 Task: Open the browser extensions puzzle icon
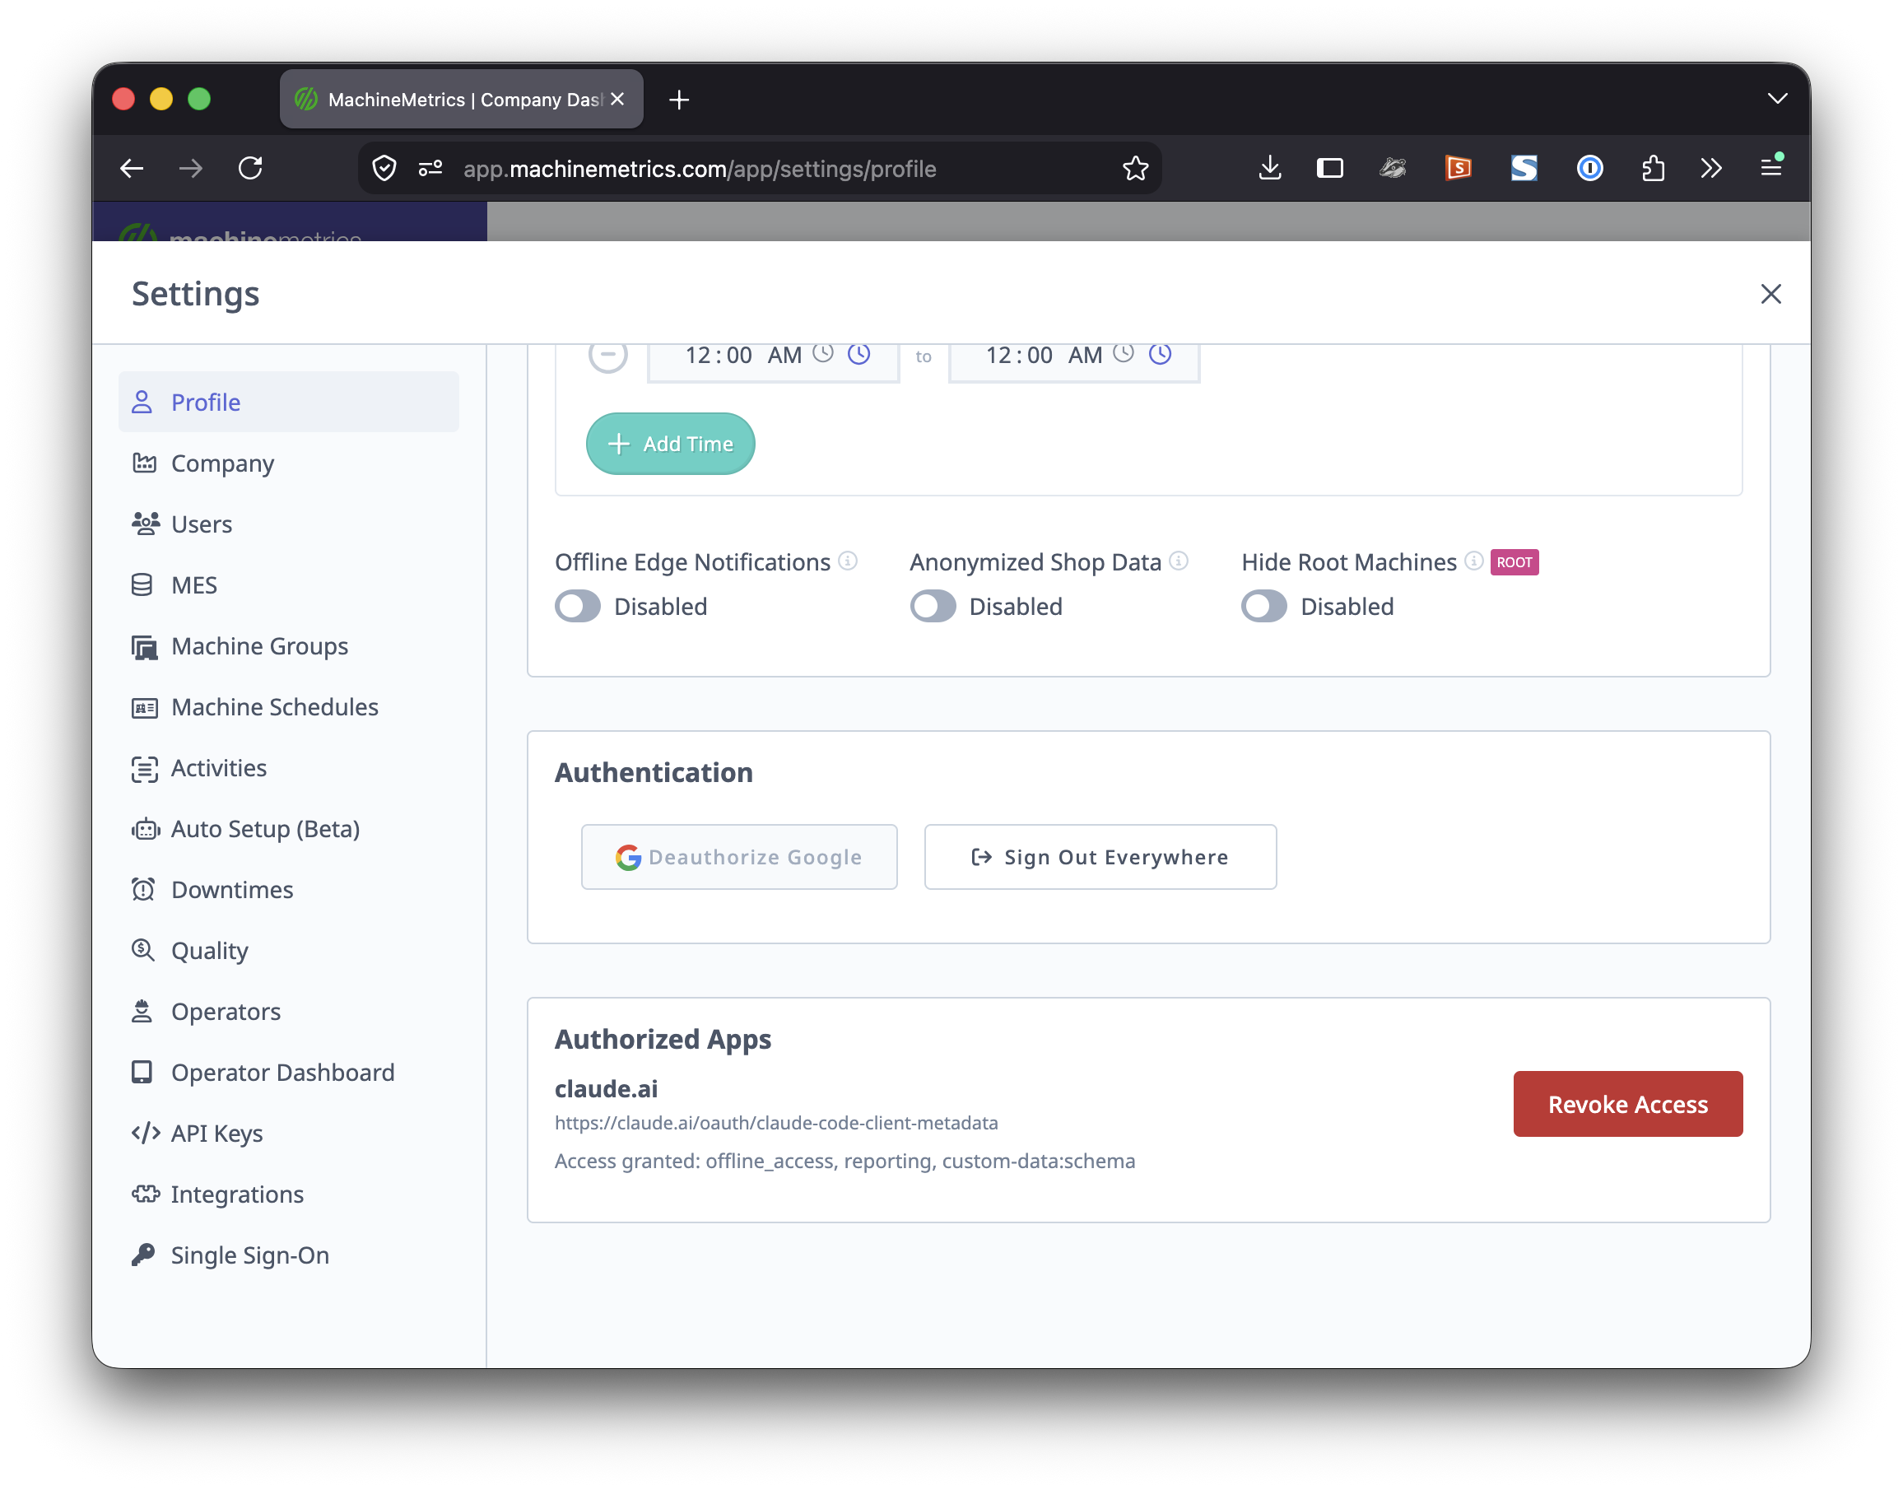point(1653,169)
